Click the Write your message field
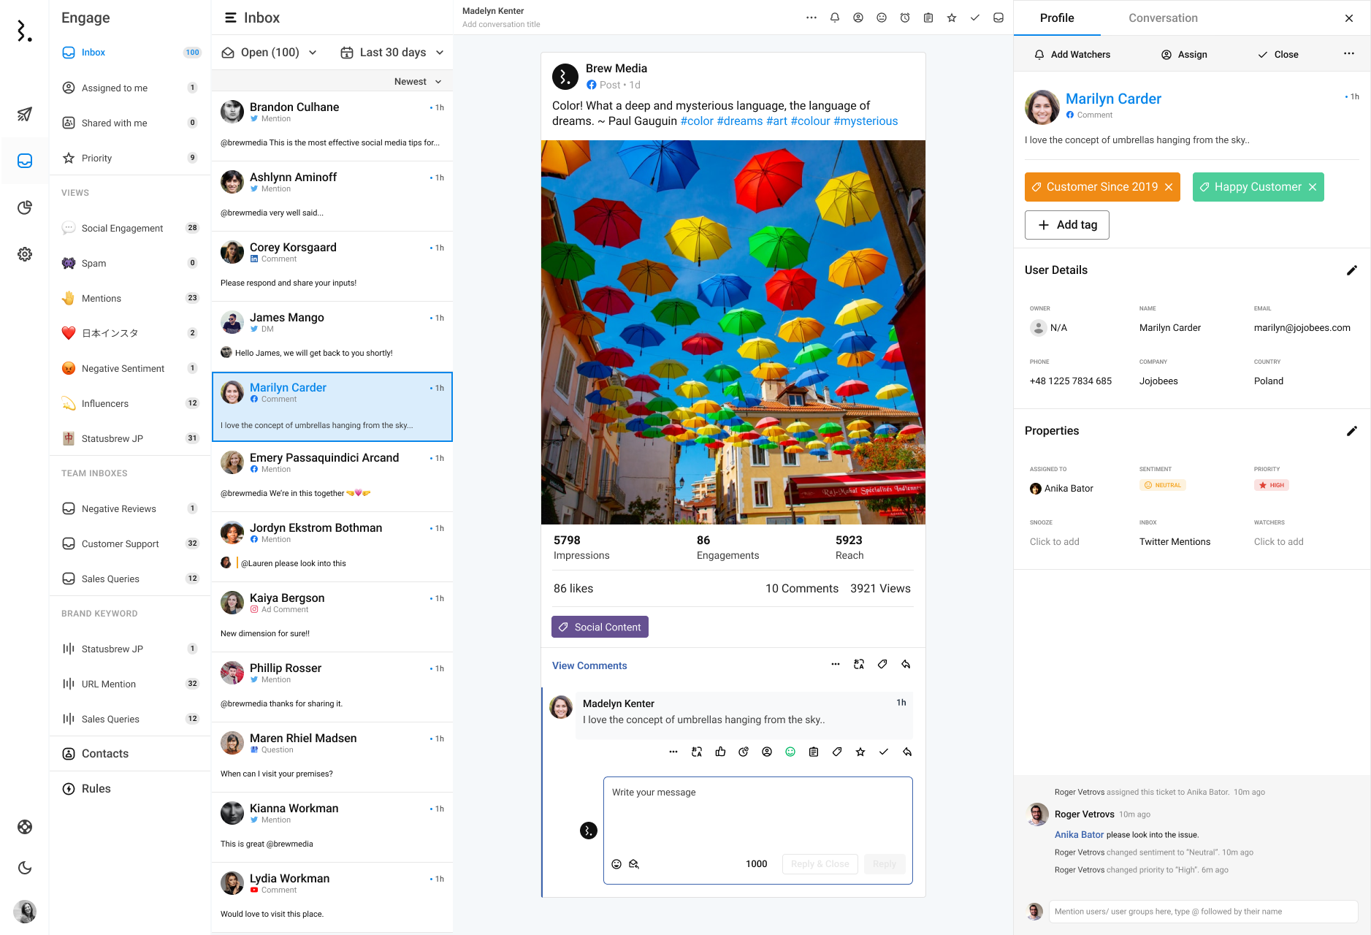 coord(757,814)
